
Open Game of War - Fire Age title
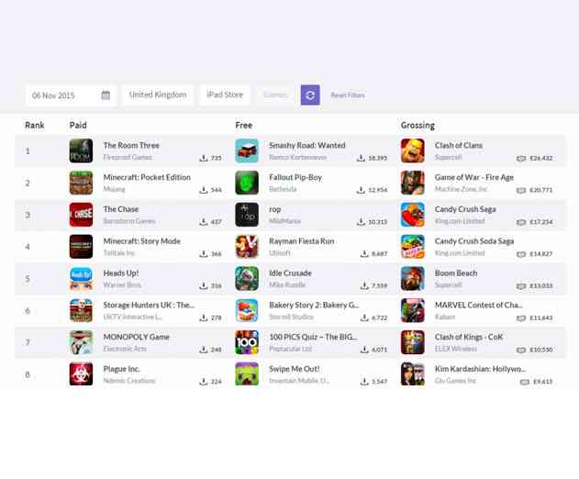(474, 177)
